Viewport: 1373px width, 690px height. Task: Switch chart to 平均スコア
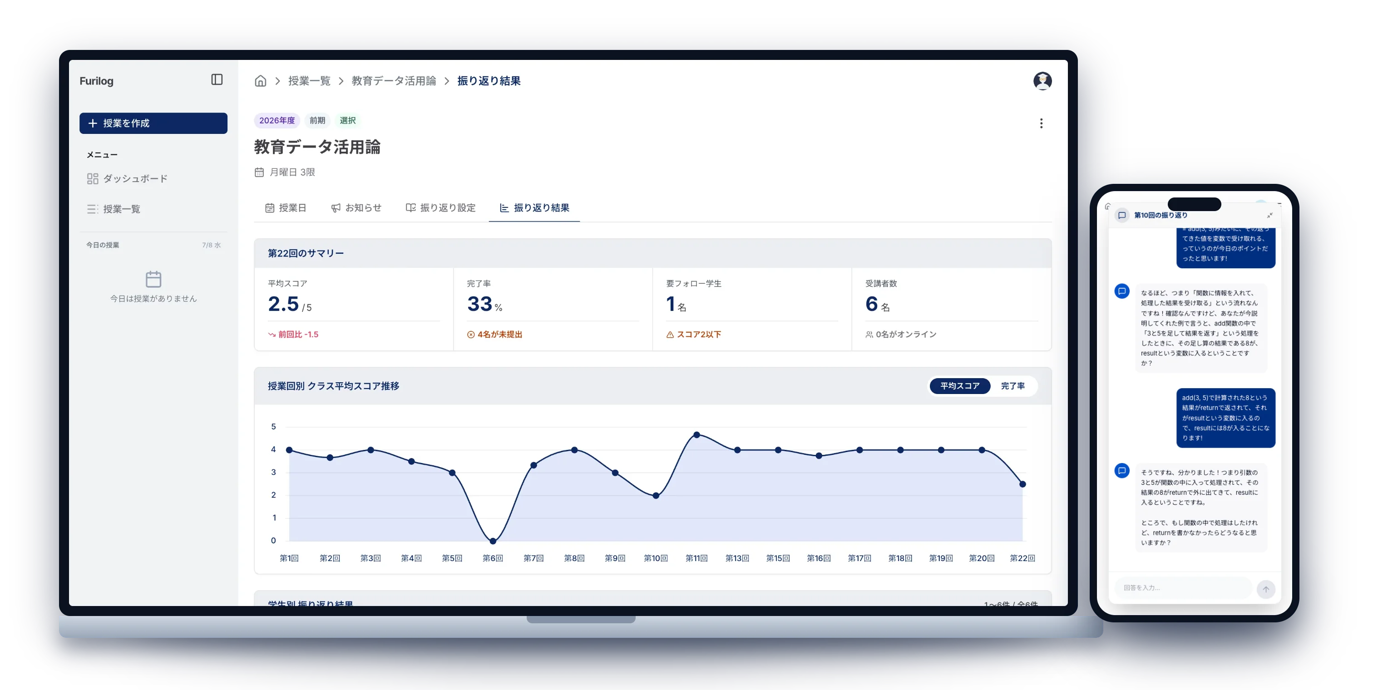pos(959,386)
